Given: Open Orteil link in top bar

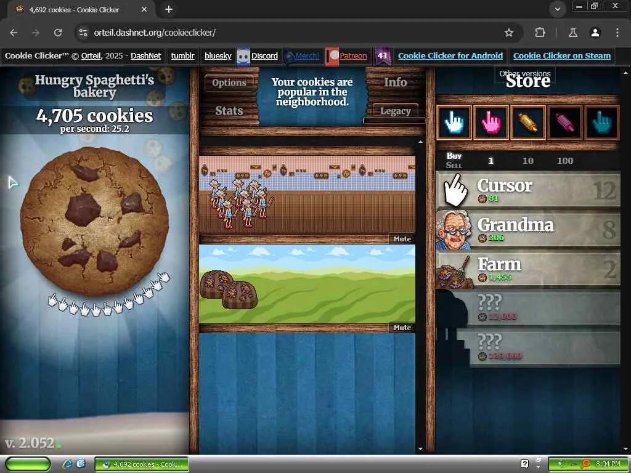Looking at the screenshot, I should click(91, 56).
